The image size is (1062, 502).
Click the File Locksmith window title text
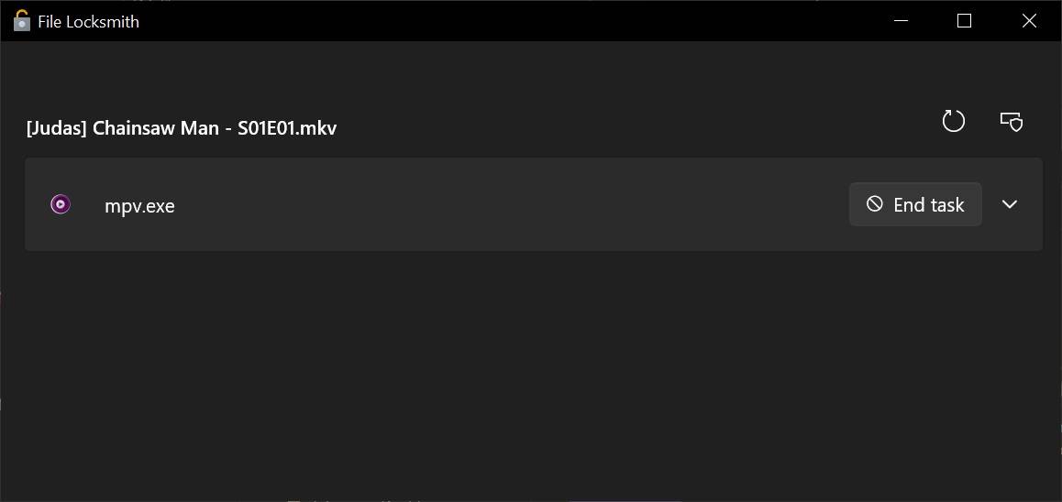pos(88,22)
